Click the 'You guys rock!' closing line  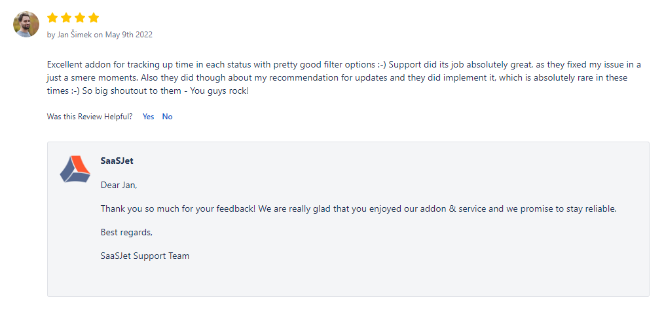click(x=220, y=91)
